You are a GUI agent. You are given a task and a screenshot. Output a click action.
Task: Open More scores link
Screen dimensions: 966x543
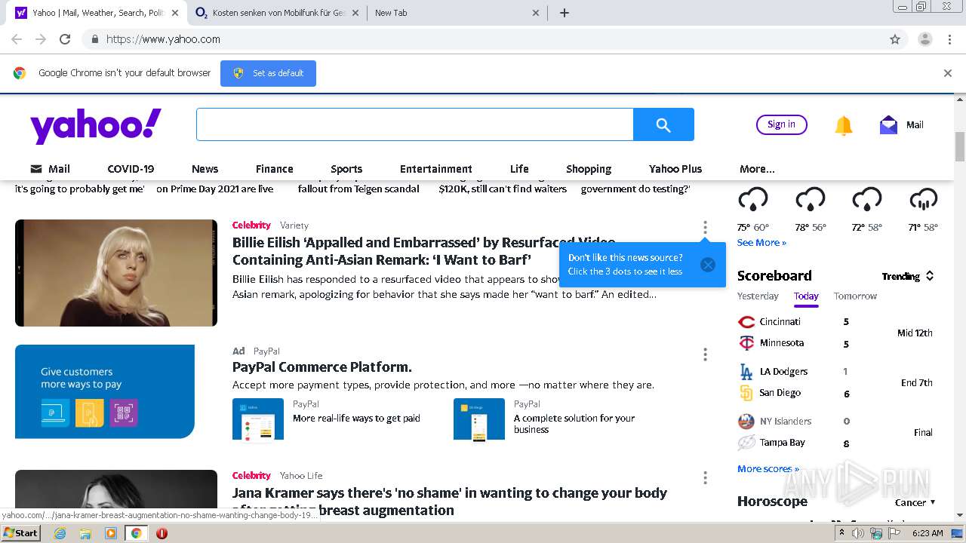[768, 469]
